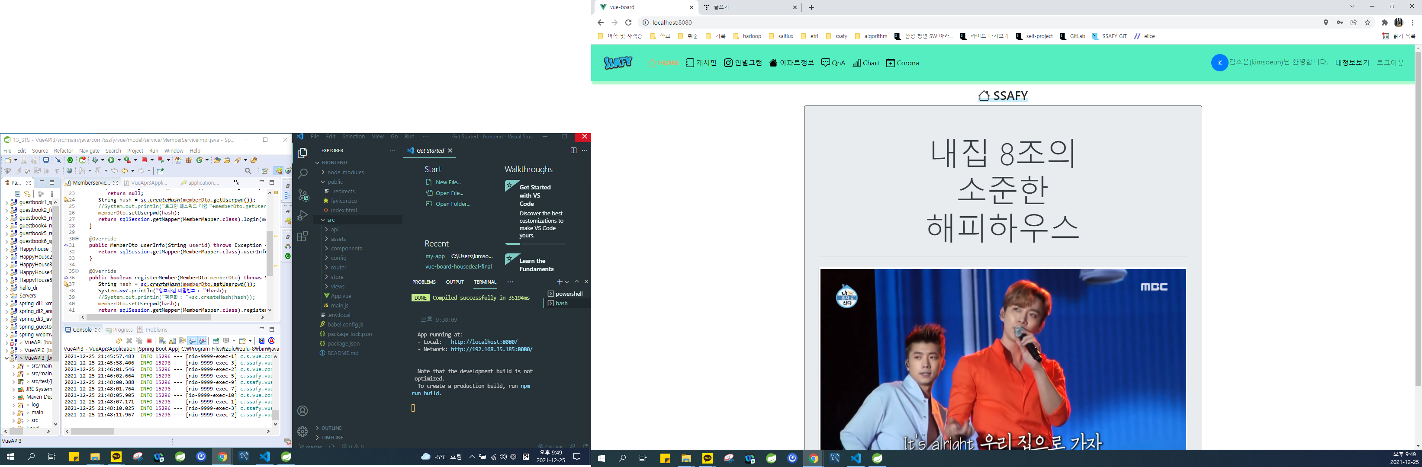Click VS Code split editor right icon
The image size is (1422, 467).
pos(573,150)
